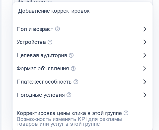The width and height of the screenshot is (159, 130).
Task: Click help icon for Корректировка цены клика
Action: [126, 113]
